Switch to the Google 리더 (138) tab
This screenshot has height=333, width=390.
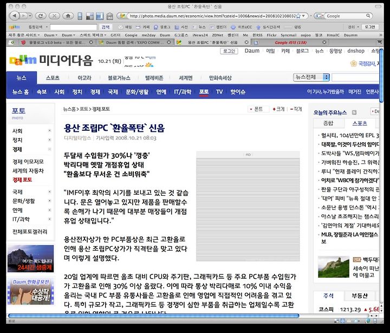click(291, 42)
